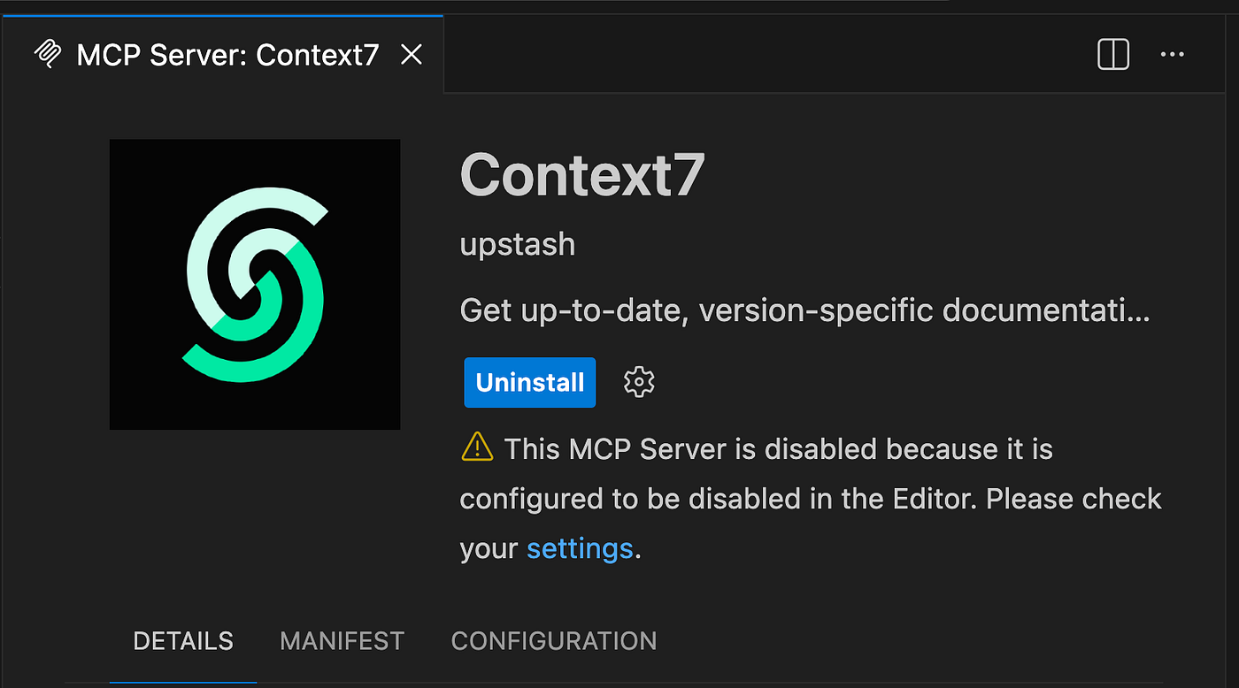This screenshot has width=1239, height=688.
Task: Open the settings link in the warning
Action: click(x=579, y=548)
